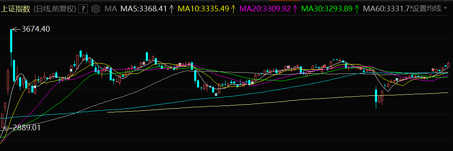Image resolution: width=453 pixels, height=151 pixels.
Task: Select the MA20:3309.92 magenta legend value
Action: (265, 9)
